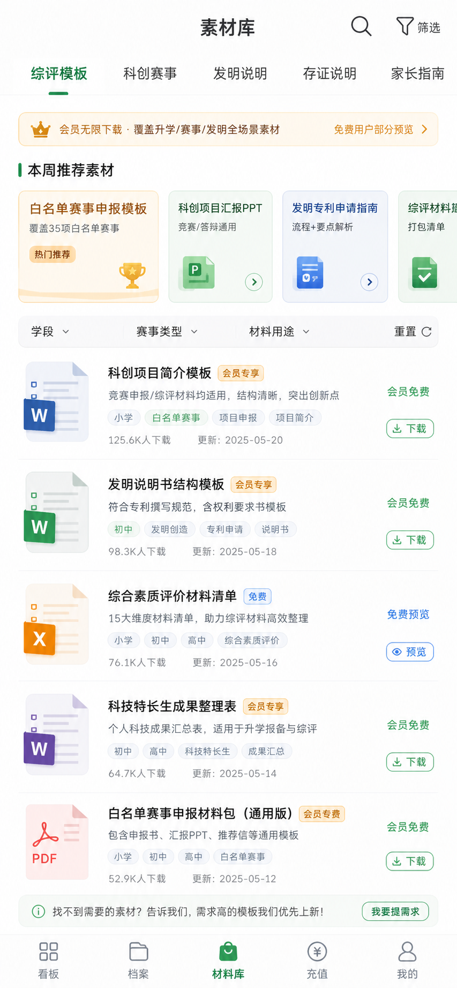
Task: Tap 会员专享 badge beside 科技特长生成果整理表
Action: point(266,707)
